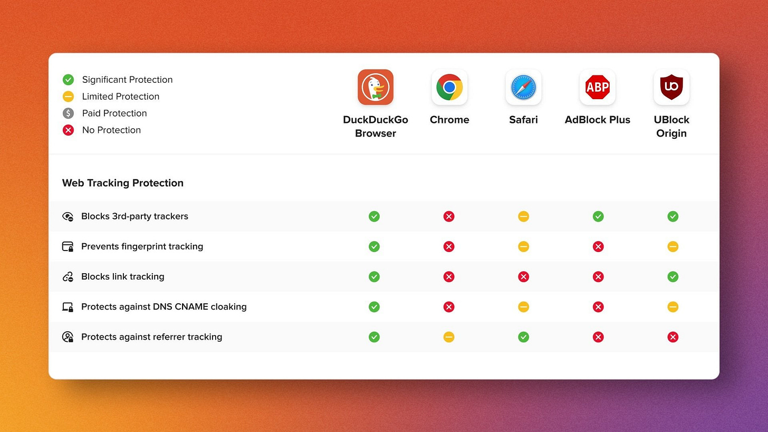The height and width of the screenshot is (432, 768).
Task: Click AdBlock Plus red X for referrer tracking
Action: (x=598, y=337)
